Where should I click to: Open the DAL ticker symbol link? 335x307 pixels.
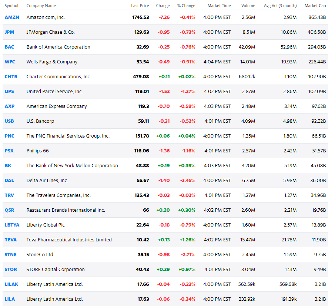point(9,180)
